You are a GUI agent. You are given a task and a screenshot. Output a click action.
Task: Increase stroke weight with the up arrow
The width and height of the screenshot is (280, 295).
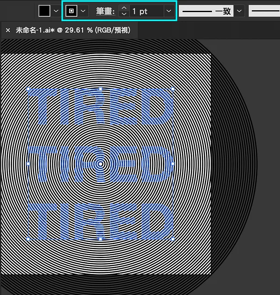tap(124, 8)
